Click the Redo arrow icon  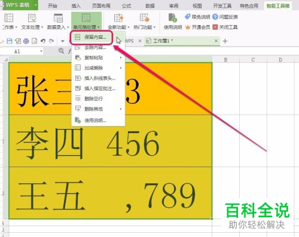coord(51,41)
